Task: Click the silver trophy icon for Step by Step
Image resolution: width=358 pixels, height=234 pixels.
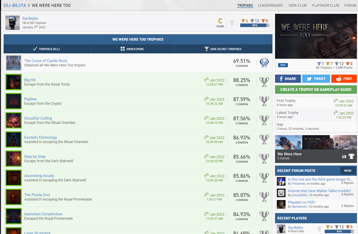Action: click(264, 159)
